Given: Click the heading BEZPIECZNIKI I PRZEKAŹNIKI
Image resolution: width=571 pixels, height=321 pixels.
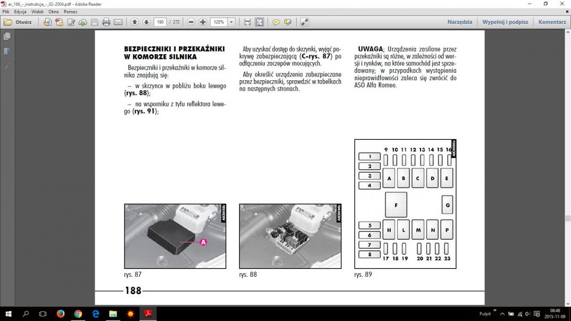Looking at the screenshot, I should pyautogui.click(x=174, y=49).
